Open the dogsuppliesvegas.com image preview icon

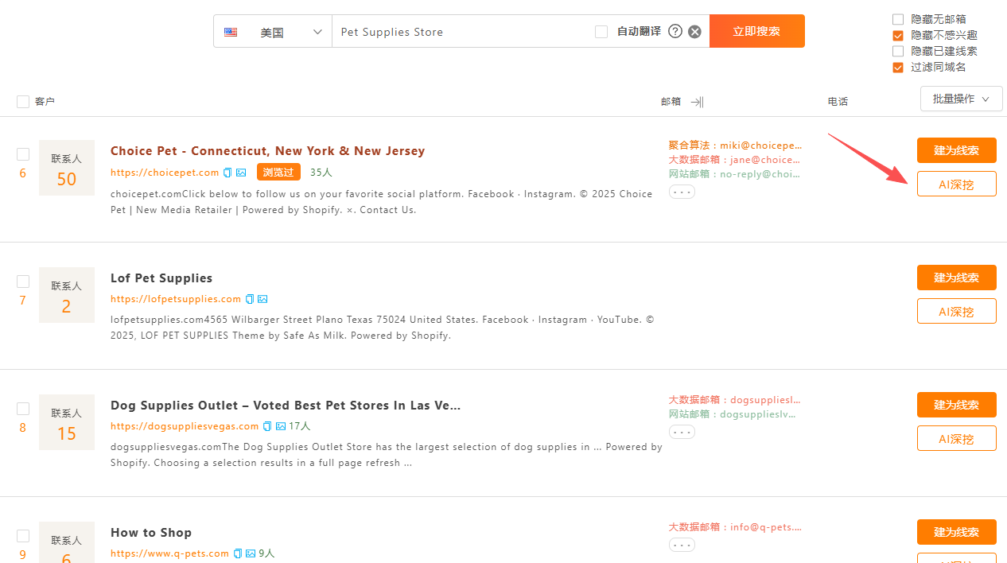[x=280, y=426]
